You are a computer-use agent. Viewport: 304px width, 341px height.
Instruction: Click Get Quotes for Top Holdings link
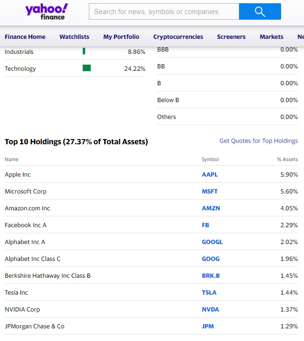[258, 141]
